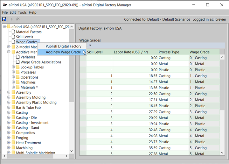229x164 pixels.
Task: Click the table scroll up arrow
Action: tap(222, 57)
